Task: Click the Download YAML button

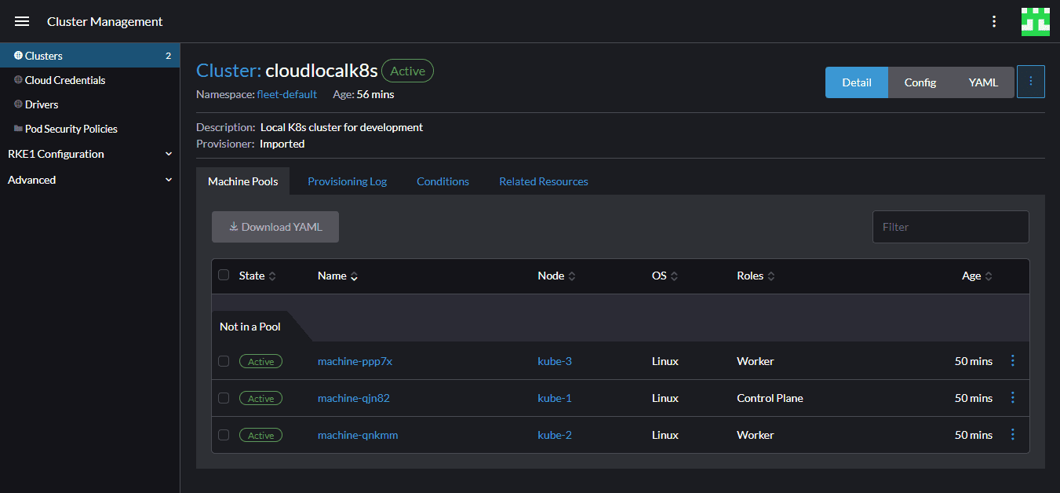Action: pyautogui.click(x=275, y=227)
